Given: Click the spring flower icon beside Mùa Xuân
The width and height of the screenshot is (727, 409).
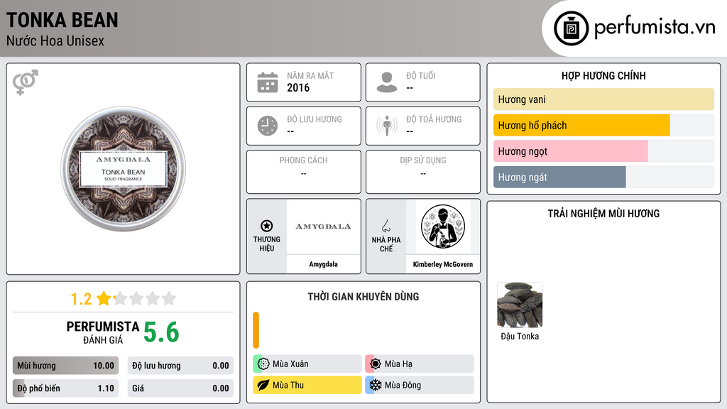Looking at the screenshot, I should click(263, 364).
